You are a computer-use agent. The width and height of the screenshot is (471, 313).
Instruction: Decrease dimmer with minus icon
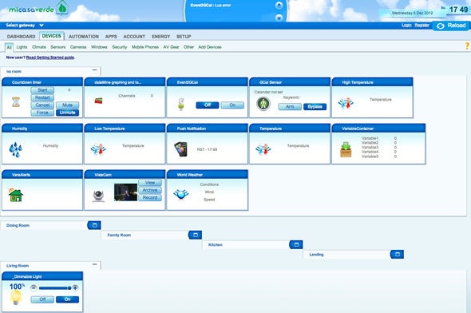[34, 287]
